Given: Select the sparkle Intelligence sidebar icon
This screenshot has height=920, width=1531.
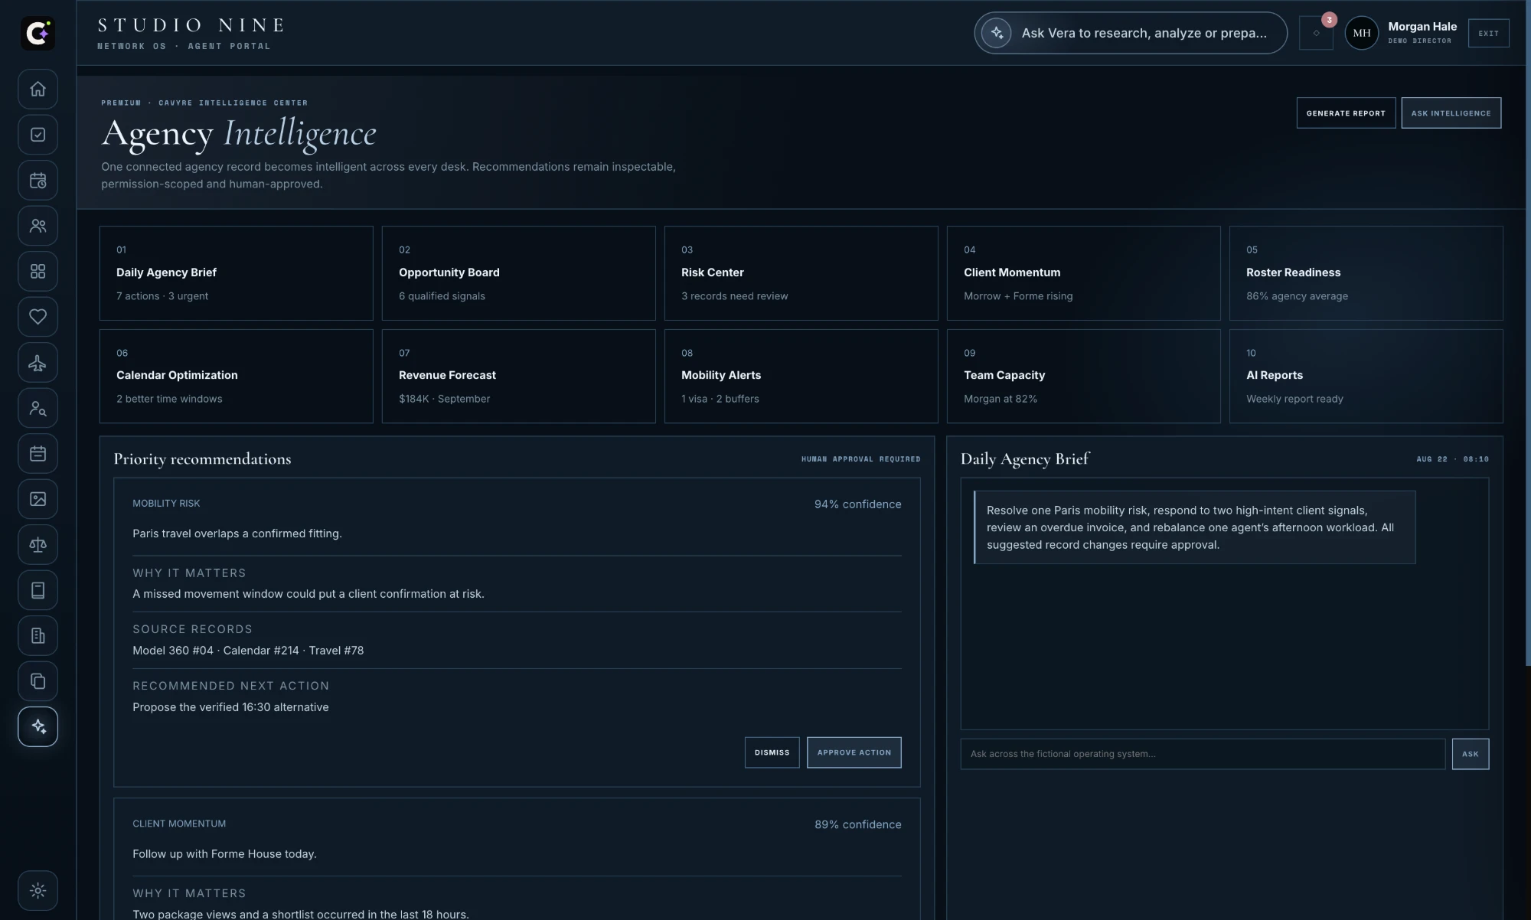Looking at the screenshot, I should click(38, 726).
